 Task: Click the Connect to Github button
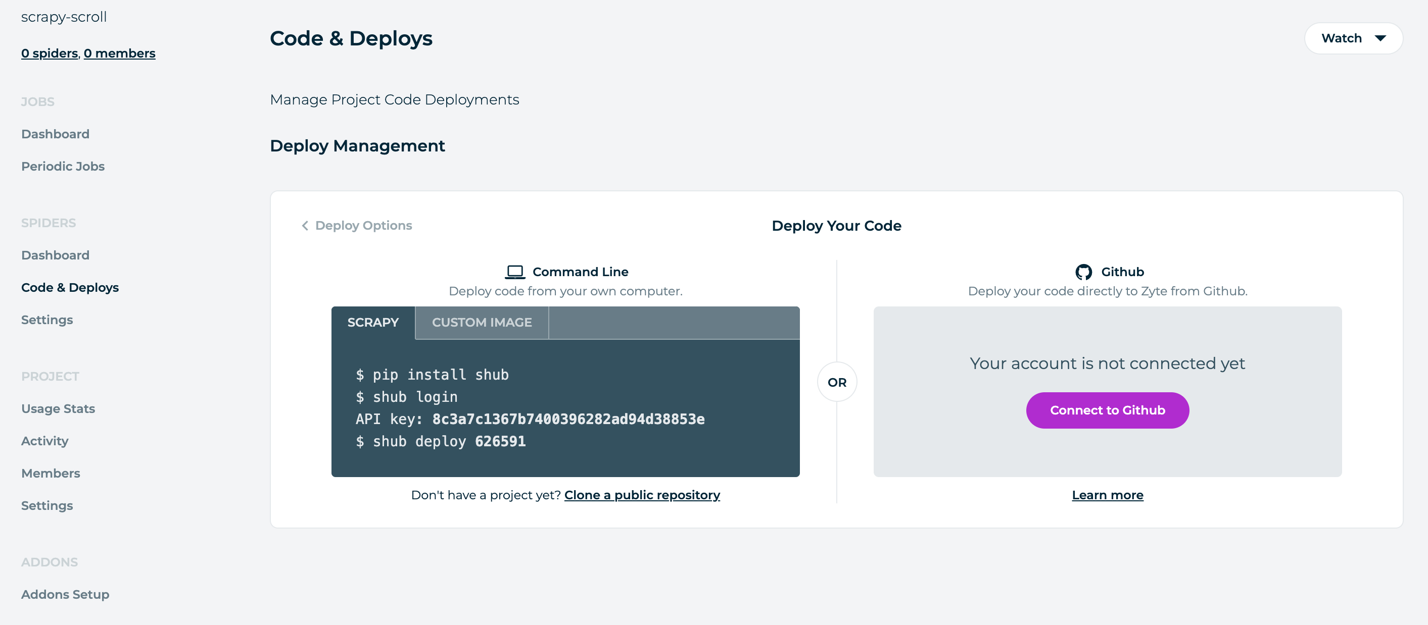coord(1107,410)
